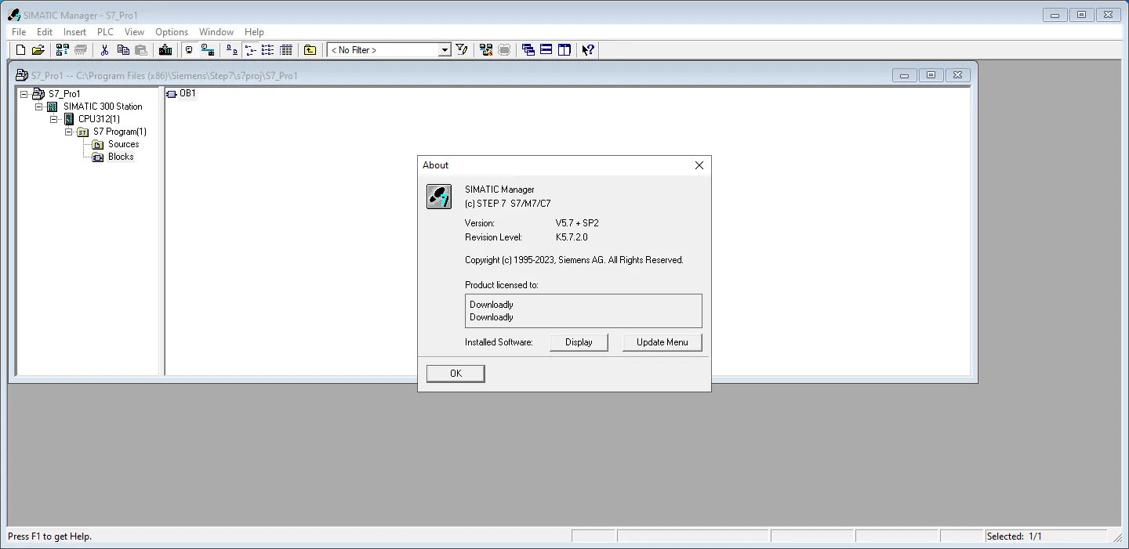1129x549 pixels.
Task: Maximize the S7_Pro1 project window
Action: coord(931,75)
